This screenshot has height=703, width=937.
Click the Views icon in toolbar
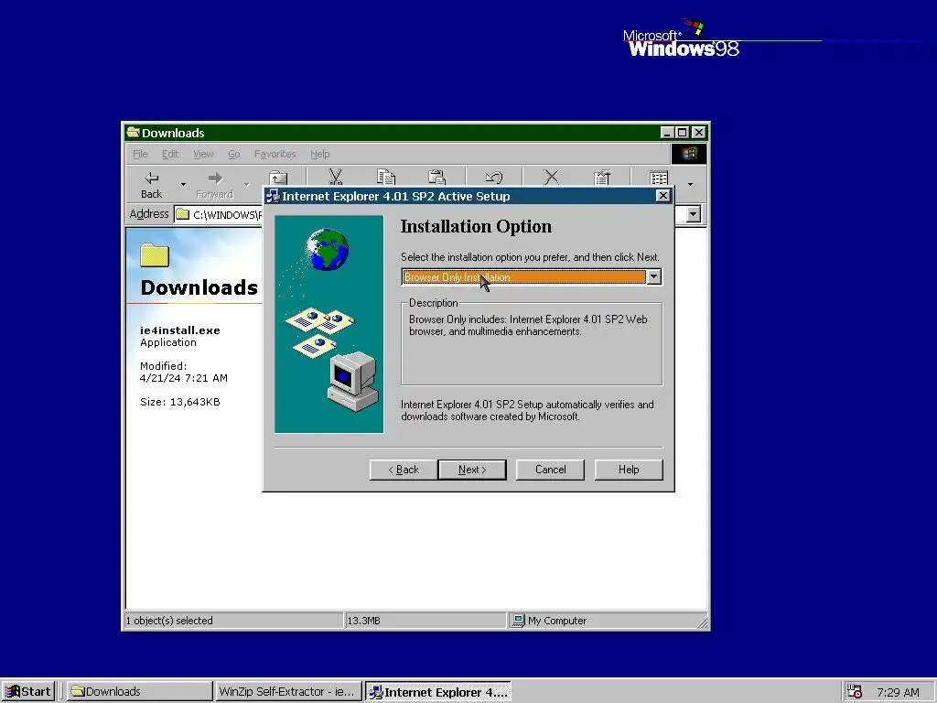[x=659, y=178]
